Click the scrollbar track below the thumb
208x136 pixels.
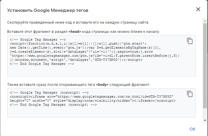(205, 114)
